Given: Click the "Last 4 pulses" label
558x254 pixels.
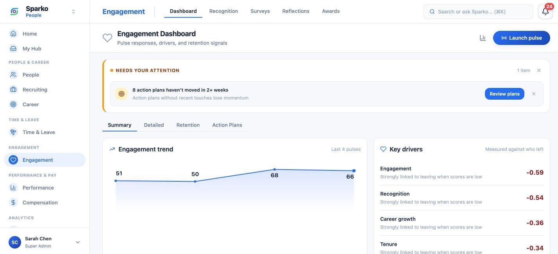Looking at the screenshot, I should [x=346, y=149].
